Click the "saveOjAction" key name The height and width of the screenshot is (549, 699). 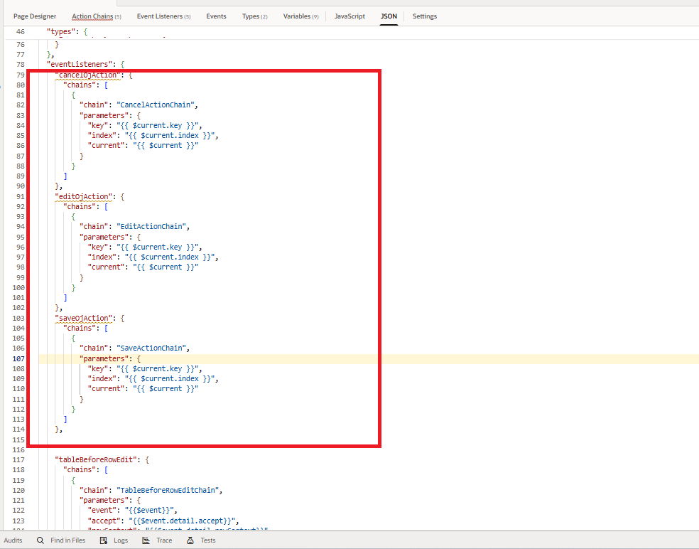(83, 318)
